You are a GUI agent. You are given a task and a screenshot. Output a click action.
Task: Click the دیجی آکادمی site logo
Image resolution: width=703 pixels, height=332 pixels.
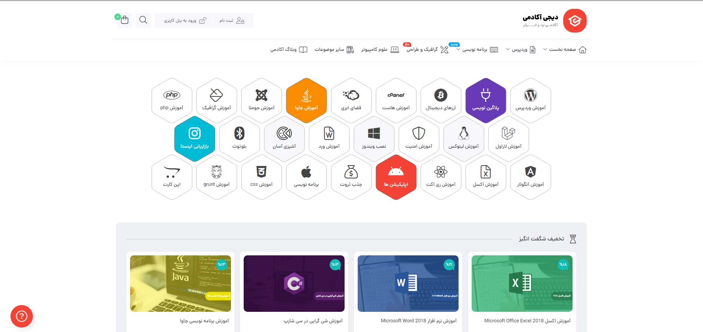click(555, 21)
